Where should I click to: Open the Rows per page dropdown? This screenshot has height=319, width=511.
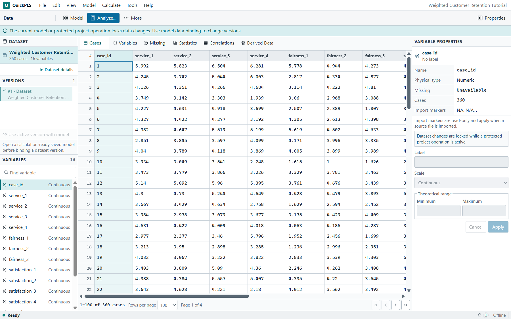[x=167, y=305]
